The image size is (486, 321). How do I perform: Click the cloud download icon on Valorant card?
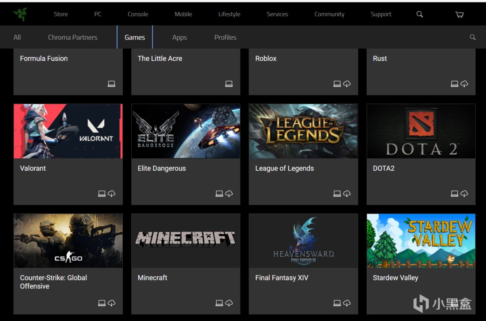click(112, 193)
